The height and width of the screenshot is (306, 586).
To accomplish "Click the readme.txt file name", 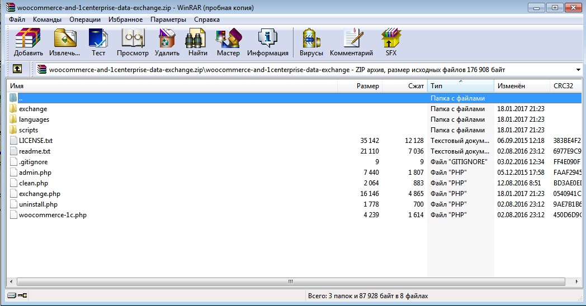I will pos(34,151).
